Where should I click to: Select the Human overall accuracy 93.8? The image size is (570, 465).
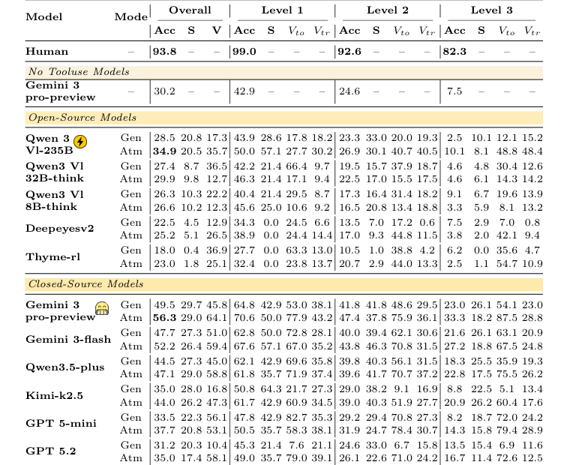(x=165, y=51)
